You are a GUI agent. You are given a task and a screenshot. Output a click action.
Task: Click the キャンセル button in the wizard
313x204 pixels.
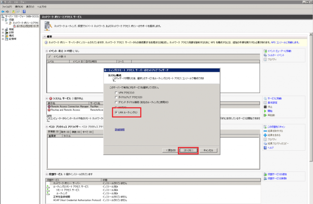pyautogui.click(x=208, y=150)
